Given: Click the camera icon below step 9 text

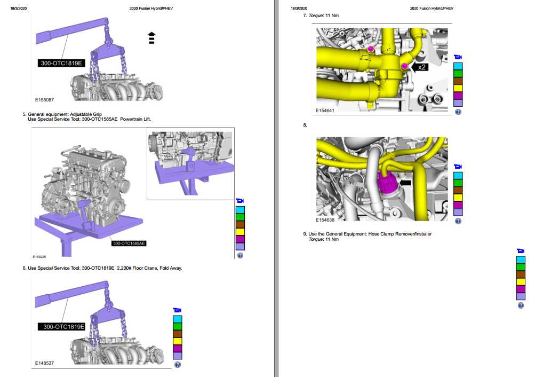Looking at the screenshot, I should (521, 251).
